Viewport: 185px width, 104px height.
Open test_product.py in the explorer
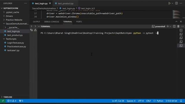point(15,35)
